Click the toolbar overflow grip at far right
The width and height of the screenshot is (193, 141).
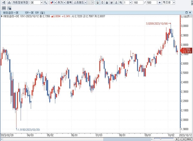[192, 3]
